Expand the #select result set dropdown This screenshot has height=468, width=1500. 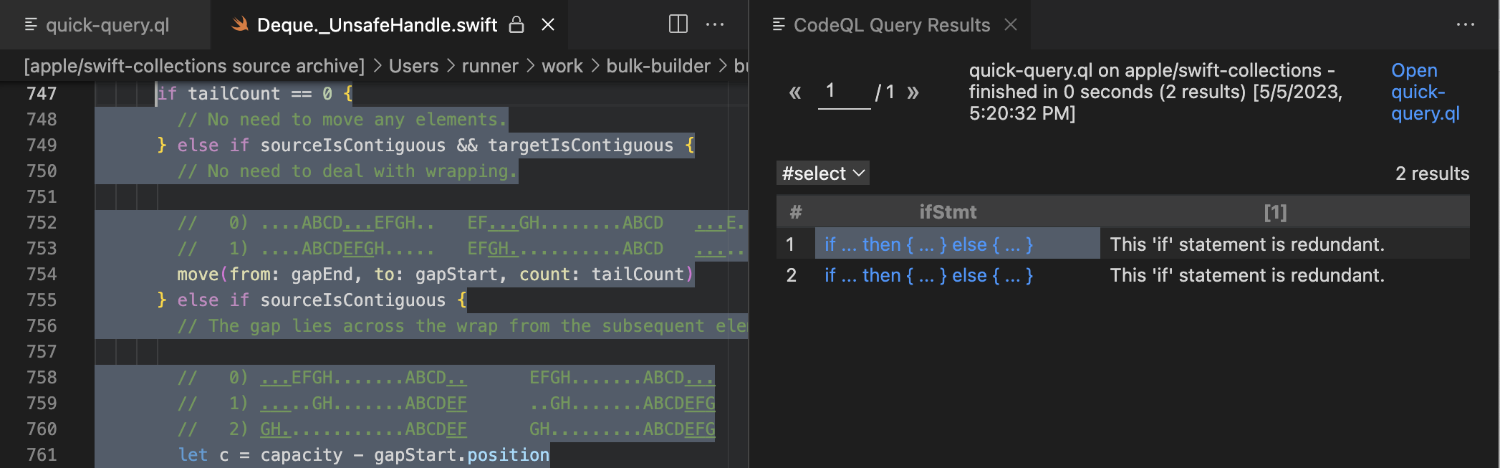pos(823,173)
